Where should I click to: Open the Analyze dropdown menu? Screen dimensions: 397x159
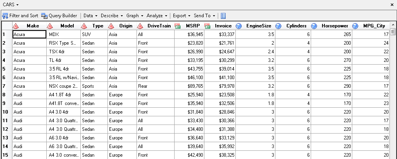[157, 16]
